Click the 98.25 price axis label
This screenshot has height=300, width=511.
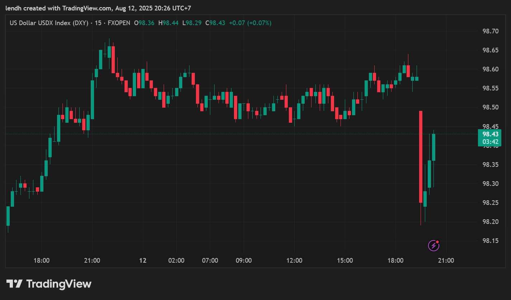tap(490, 203)
